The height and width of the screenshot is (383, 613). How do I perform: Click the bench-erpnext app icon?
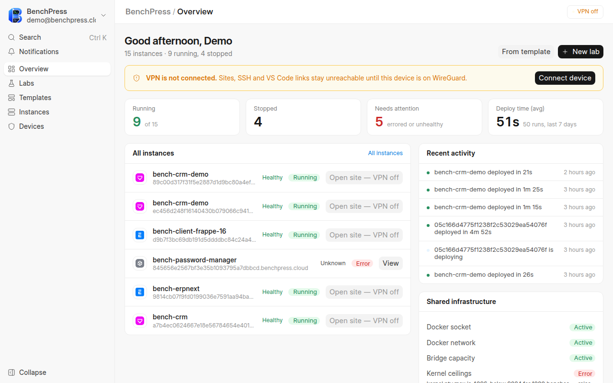pos(140,292)
